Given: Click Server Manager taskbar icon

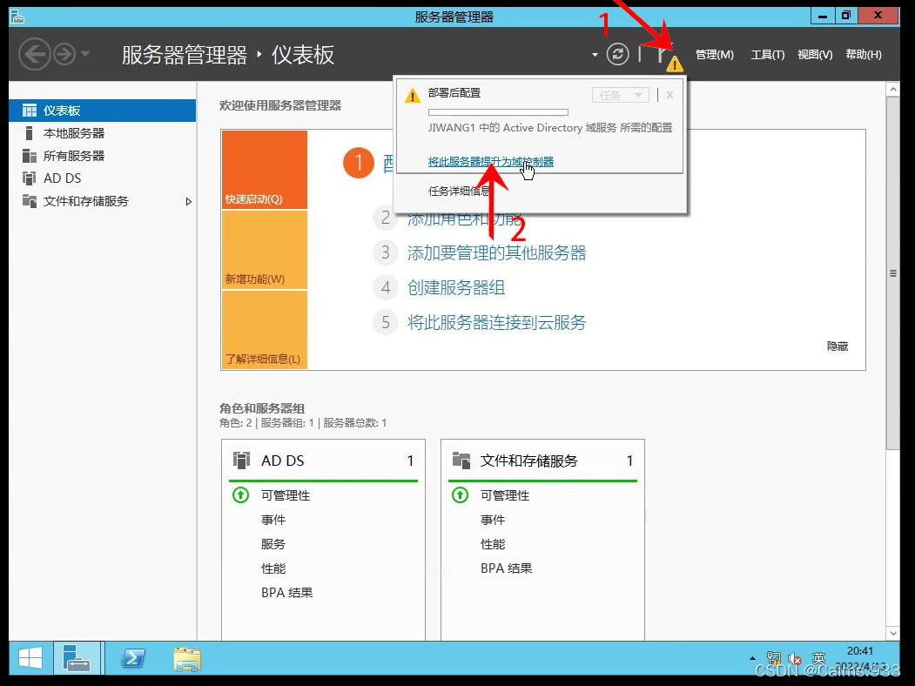Looking at the screenshot, I should [x=77, y=659].
